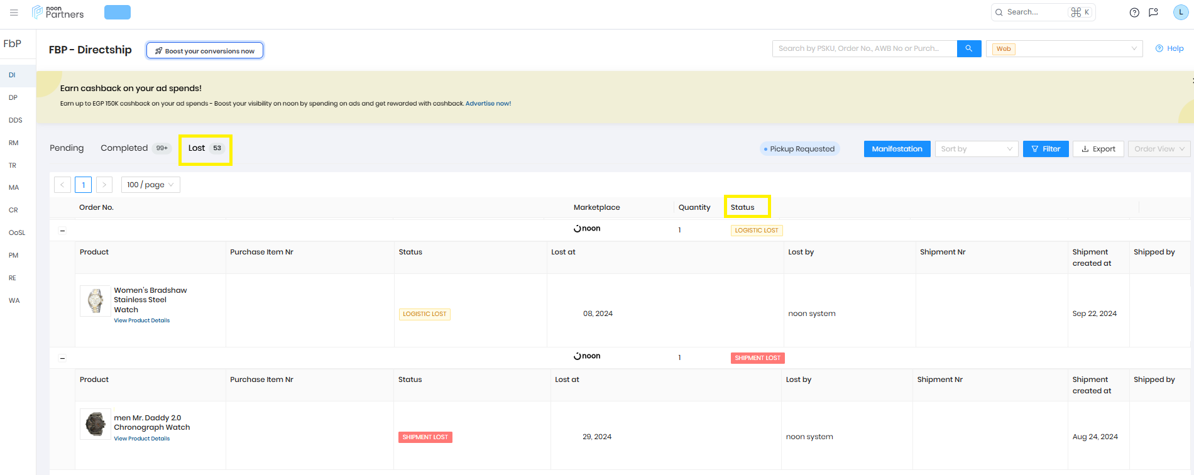Click the Help link
1194x475 pixels.
[x=1169, y=48]
